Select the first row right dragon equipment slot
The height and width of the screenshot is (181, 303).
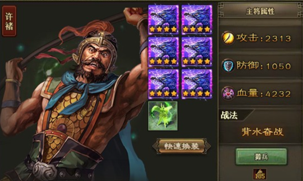tap(197, 20)
